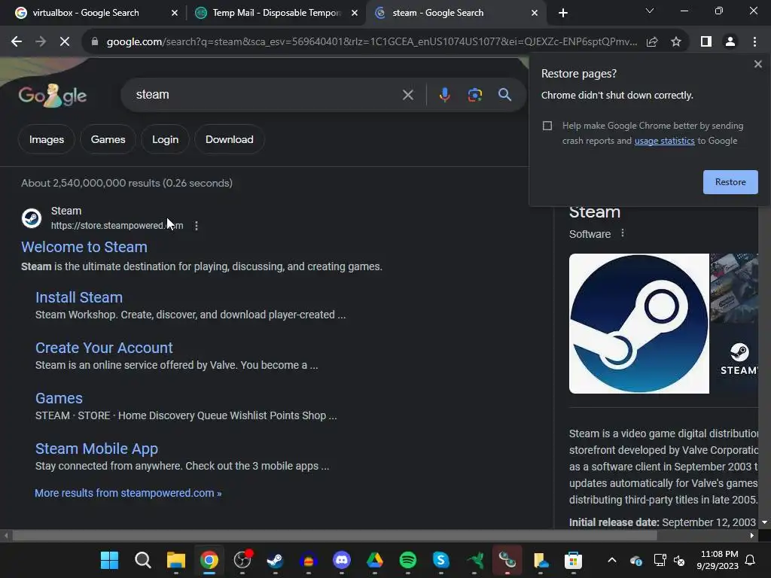Open Steam from the taskbar
Viewport: 771px width, 578px height.
click(x=275, y=560)
